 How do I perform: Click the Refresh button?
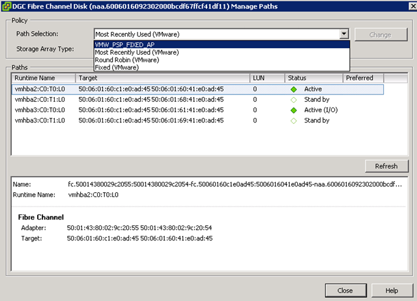[386, 166]
